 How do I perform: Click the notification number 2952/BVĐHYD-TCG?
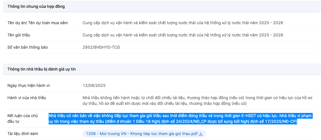pyautogui.click(x=101, y=47)
